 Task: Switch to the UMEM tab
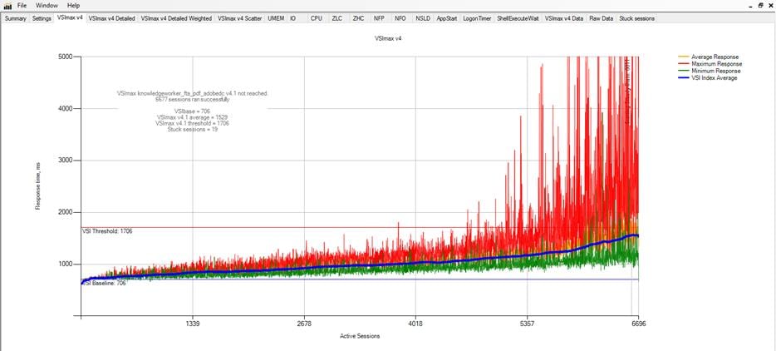click(276, 18)
